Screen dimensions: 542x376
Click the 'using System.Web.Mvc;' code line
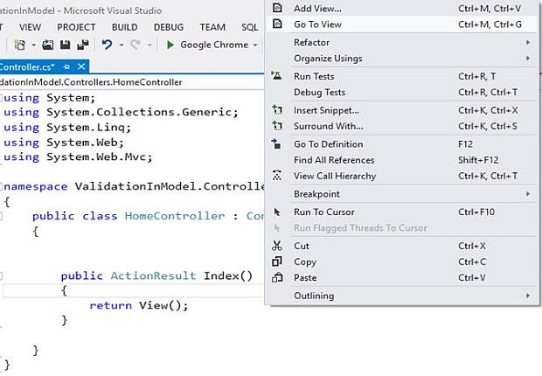(x=78, y=157)
